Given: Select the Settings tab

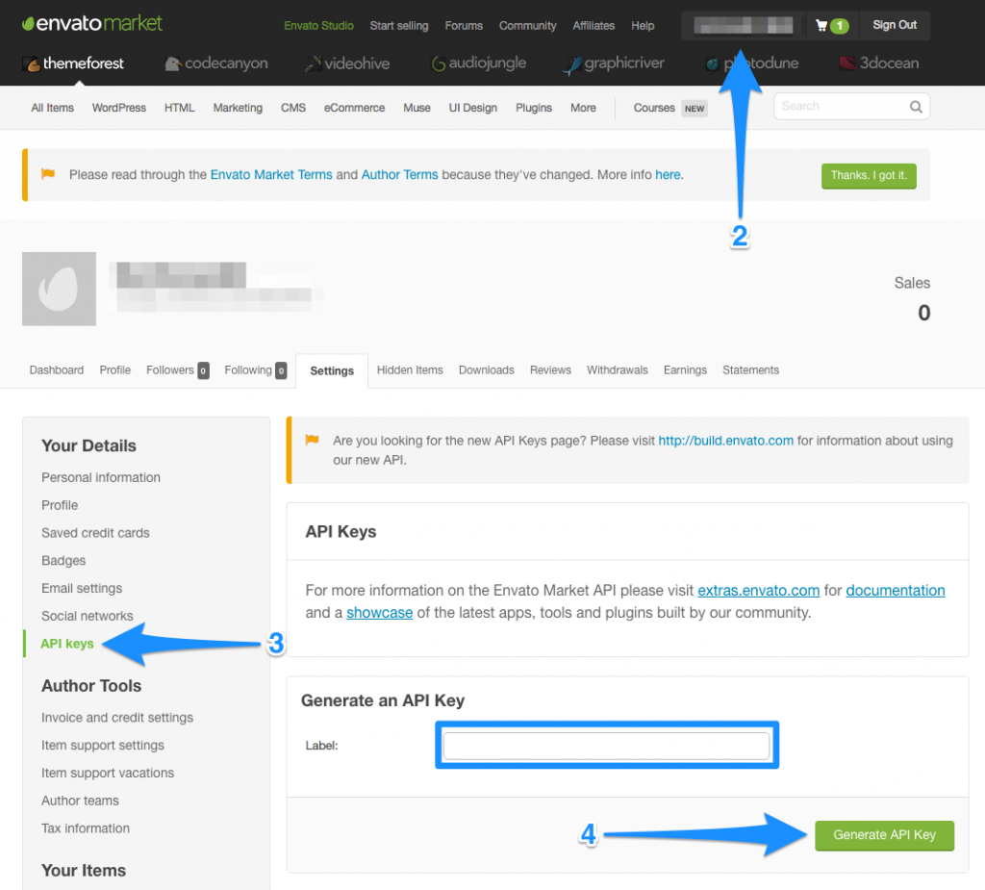Looking at the screenshot, I should [x=332, y=370].
